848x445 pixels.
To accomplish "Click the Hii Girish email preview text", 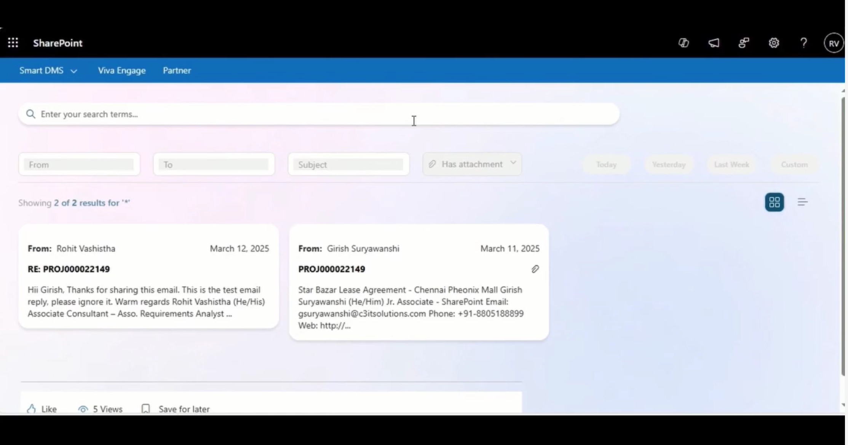I will 146,302.
